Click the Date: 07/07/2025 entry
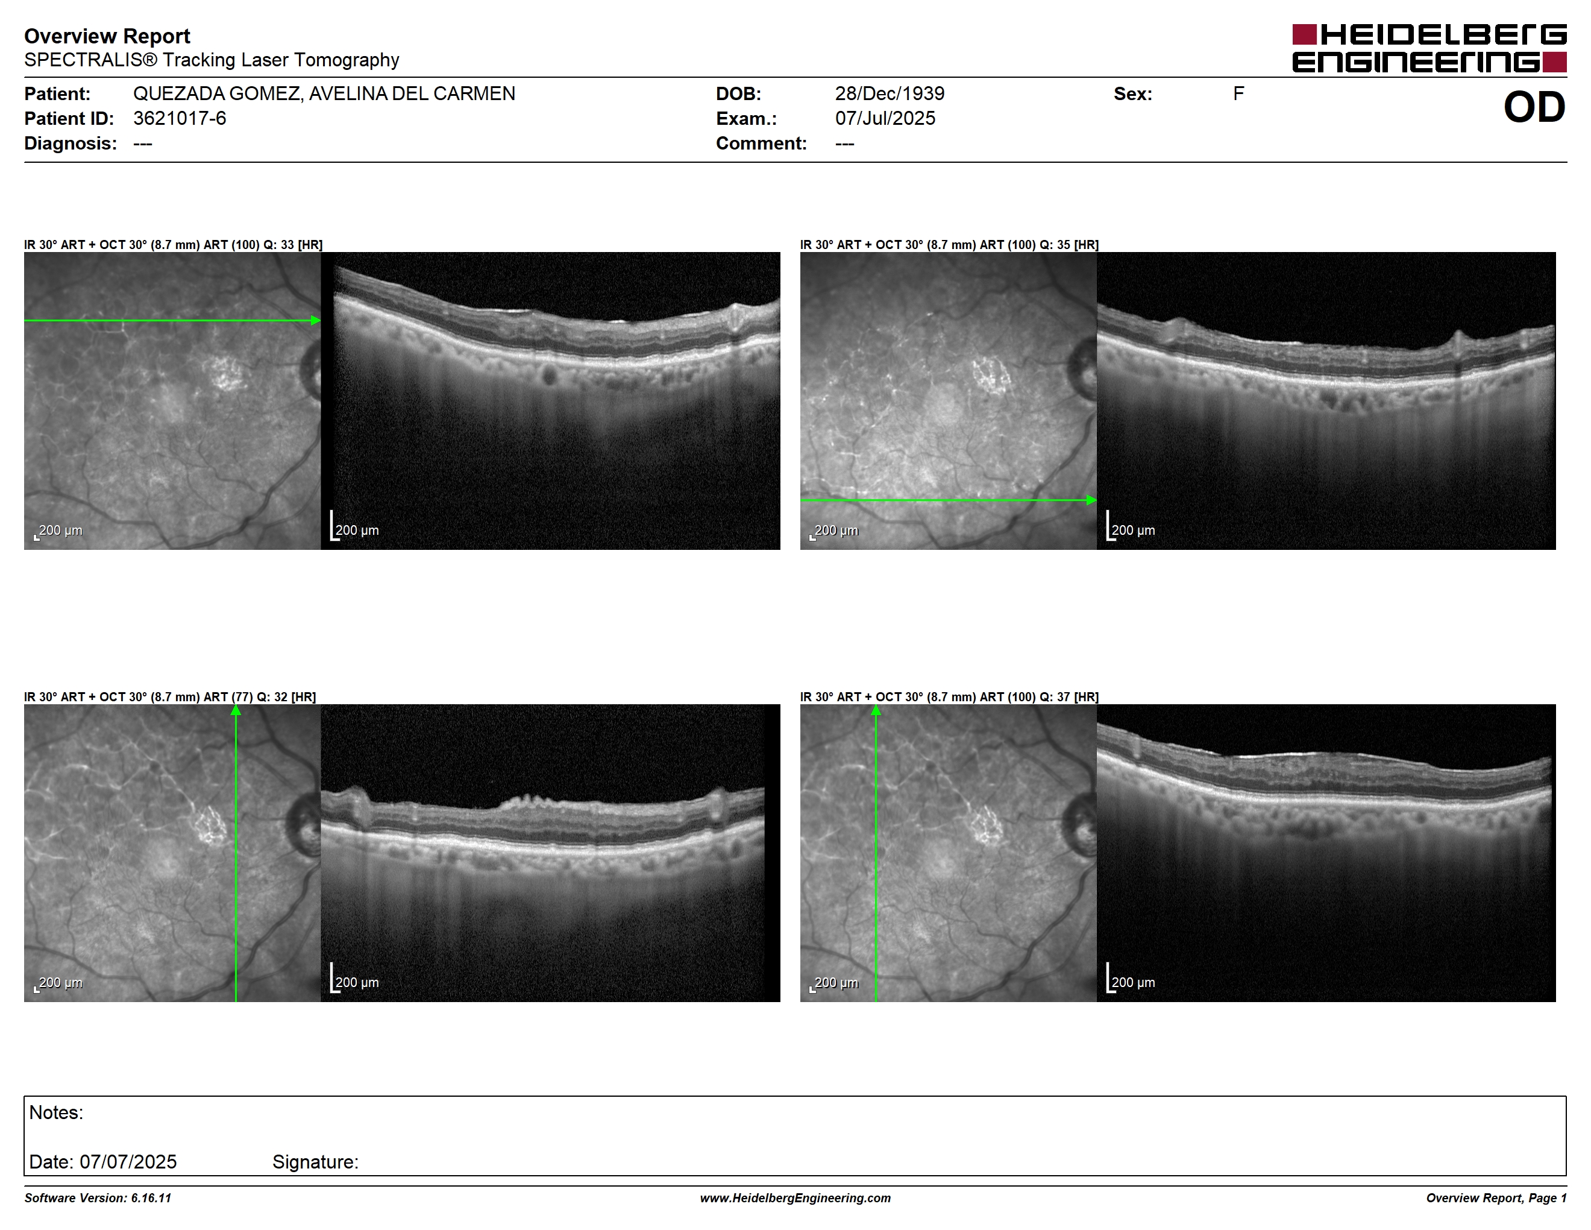1591x1230 pixels. point(102,1161)
